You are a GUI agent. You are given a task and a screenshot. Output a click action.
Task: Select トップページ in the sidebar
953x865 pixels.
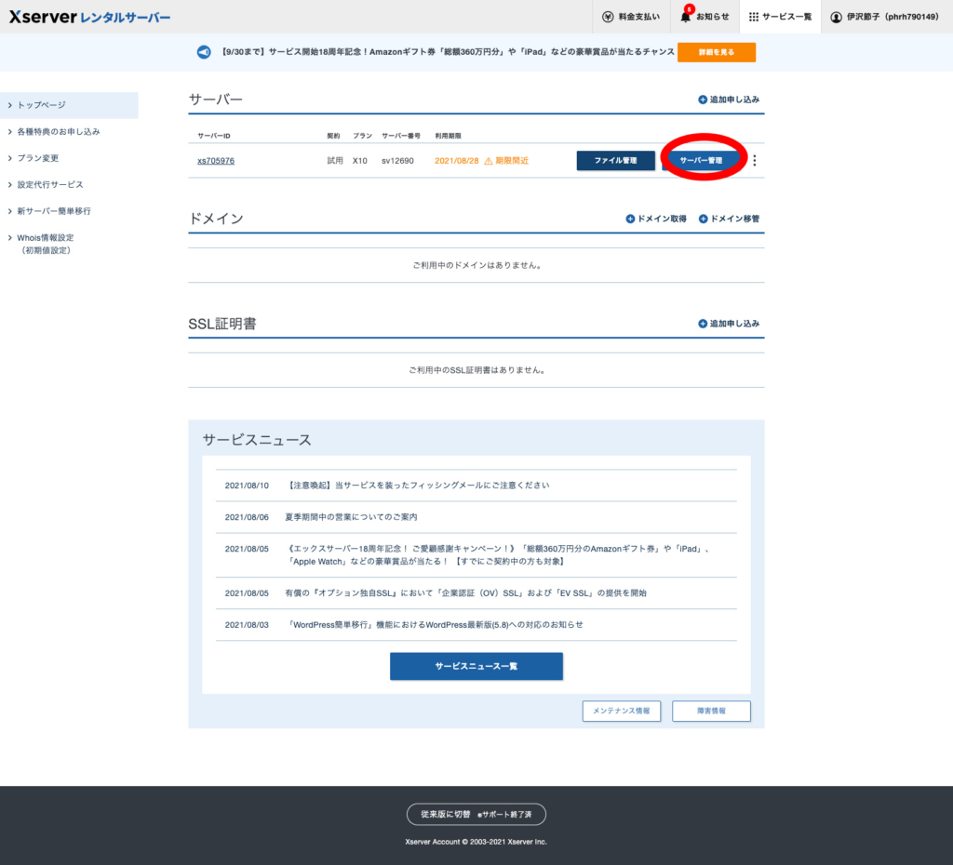tap(69, 105)
